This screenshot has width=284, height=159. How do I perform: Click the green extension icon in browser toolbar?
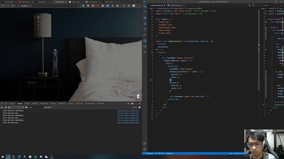tap(83, 6)
